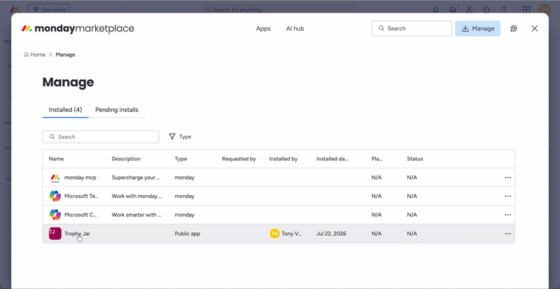The width and height of the screenshot is (560, 289).
Task: Click the Trophy Jar TJ icon
Action: [x=55, y=234]
